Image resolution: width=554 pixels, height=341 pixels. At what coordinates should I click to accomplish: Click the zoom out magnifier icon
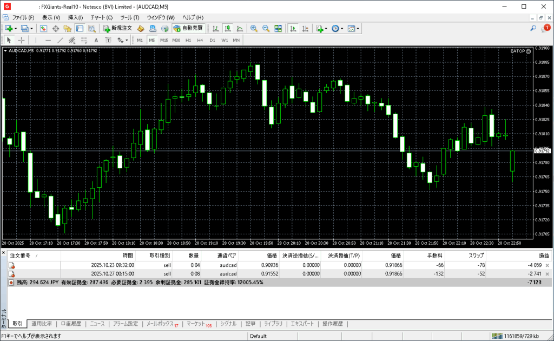pos(266,28)
